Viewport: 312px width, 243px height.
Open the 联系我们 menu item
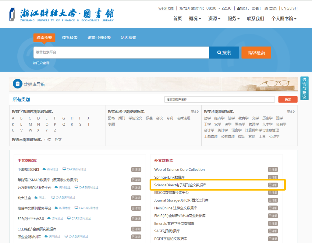coord(255,19)
